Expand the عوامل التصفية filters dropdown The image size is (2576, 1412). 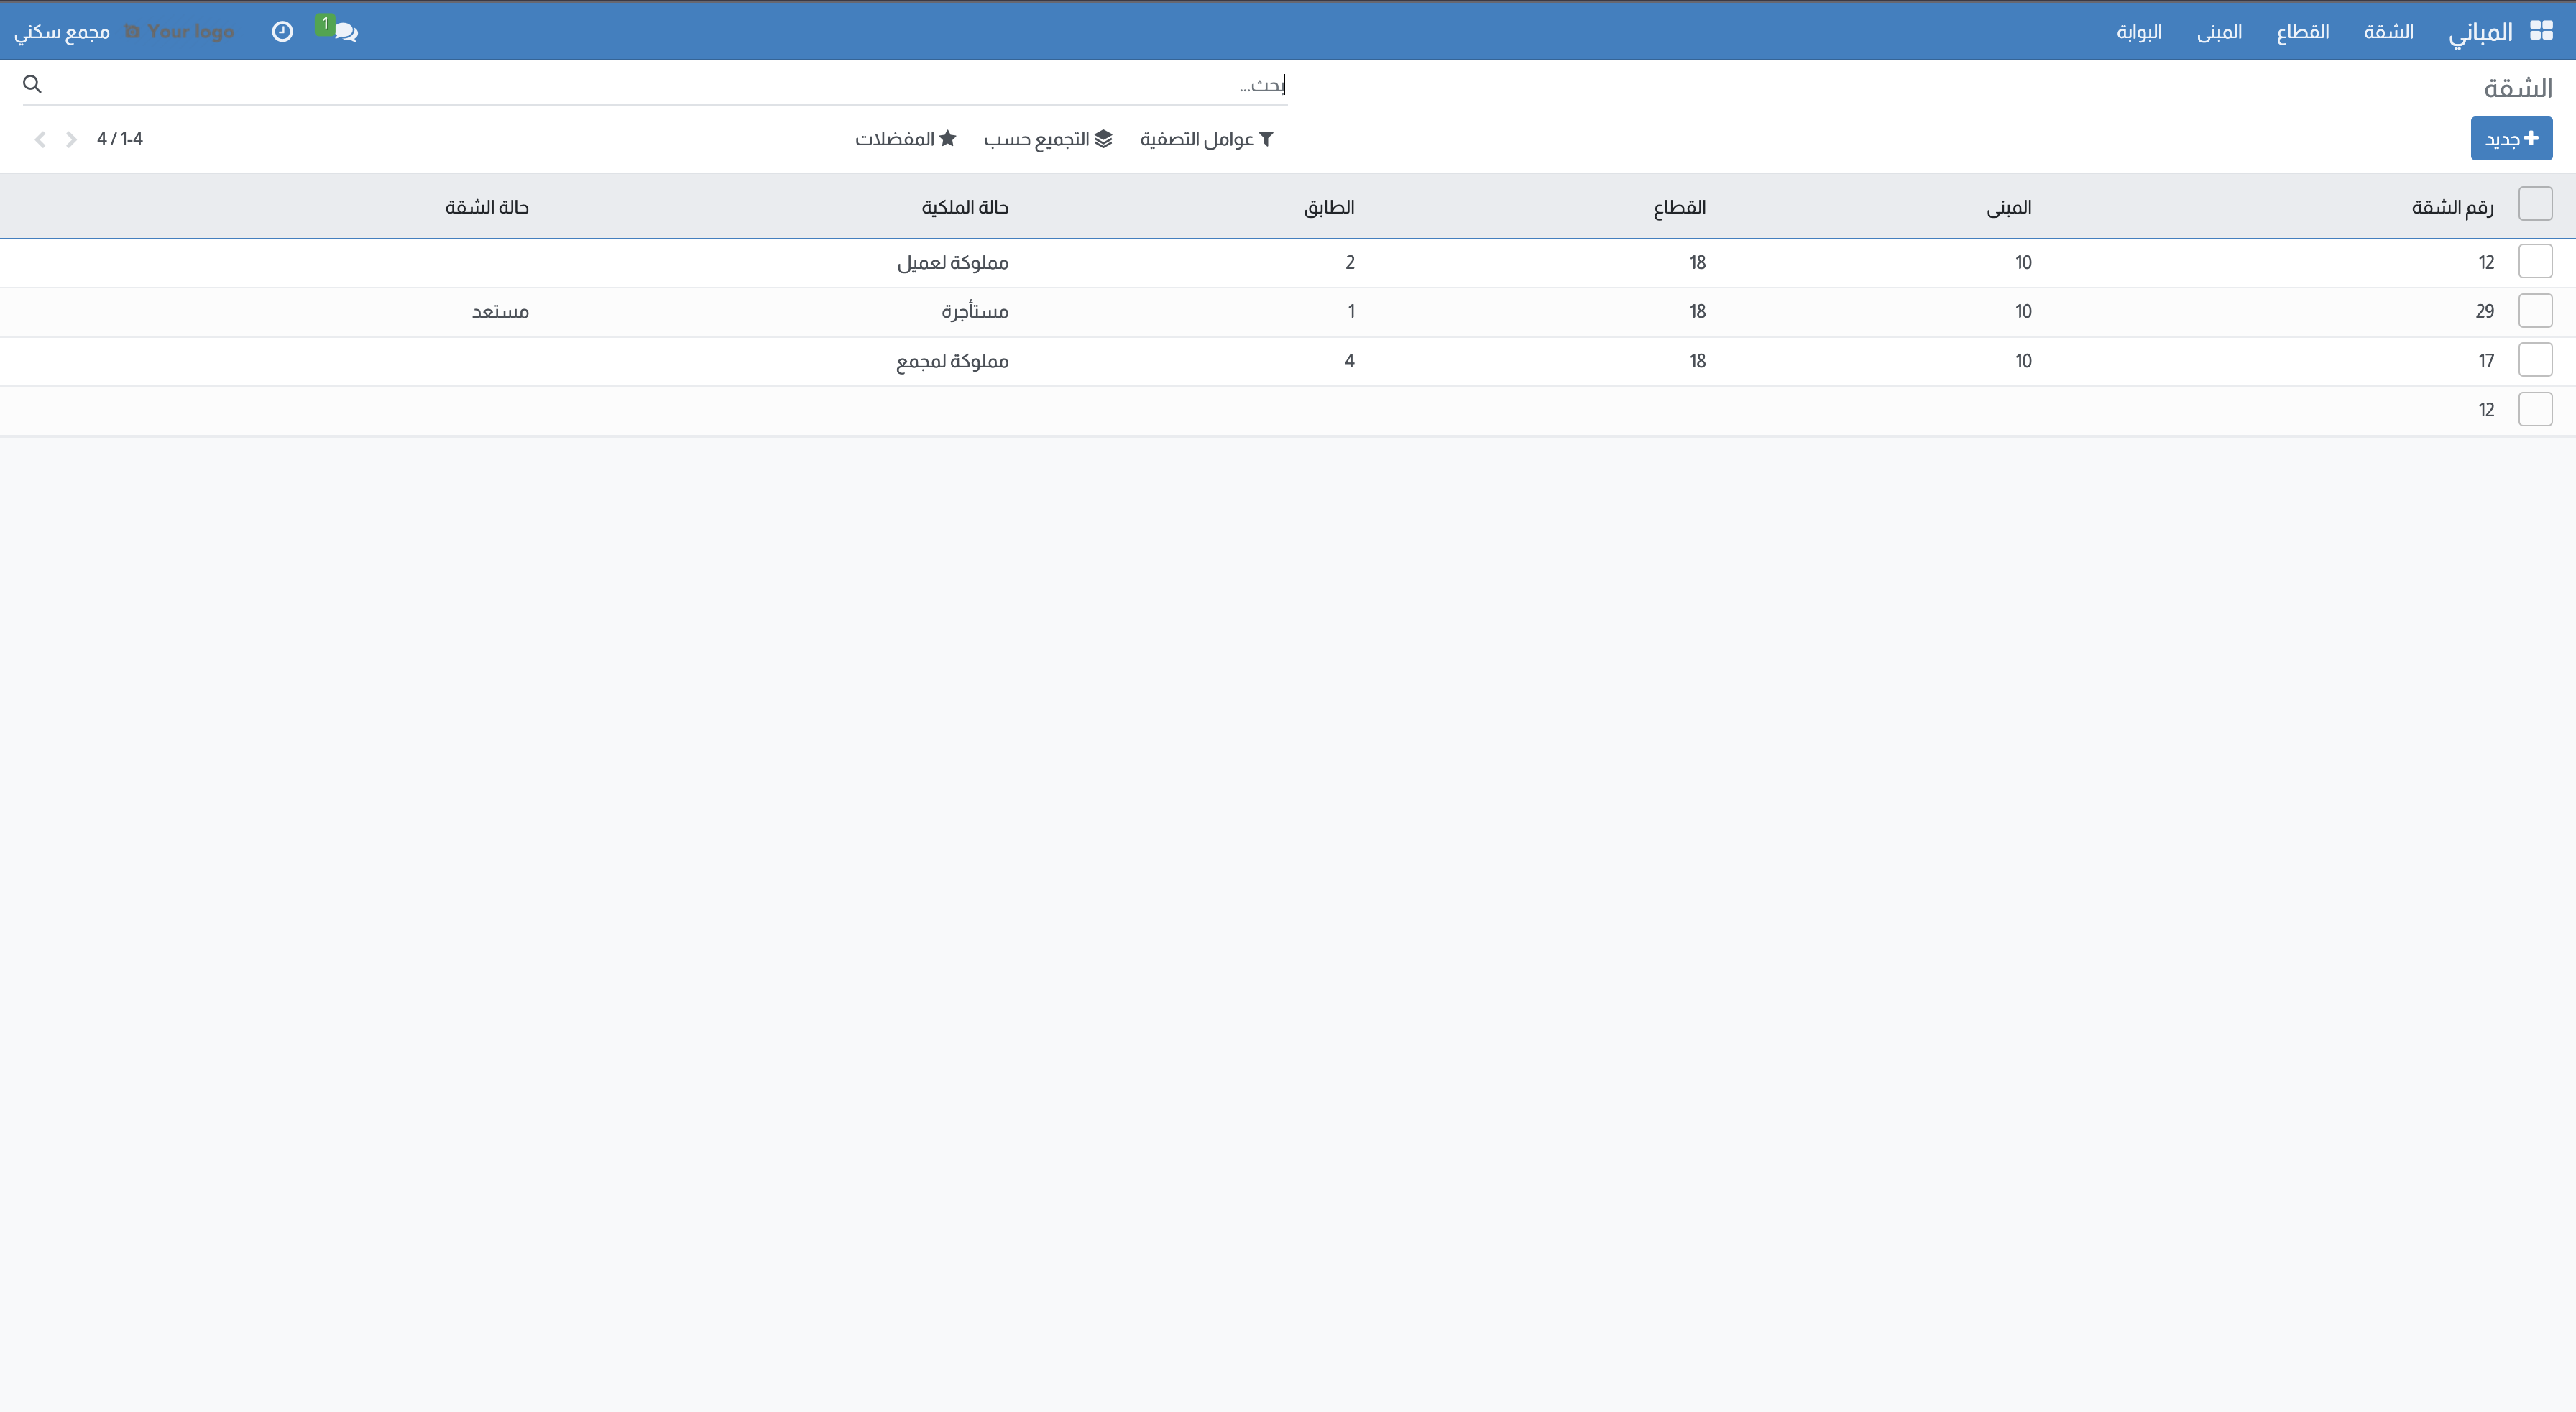pos(1207,139)
